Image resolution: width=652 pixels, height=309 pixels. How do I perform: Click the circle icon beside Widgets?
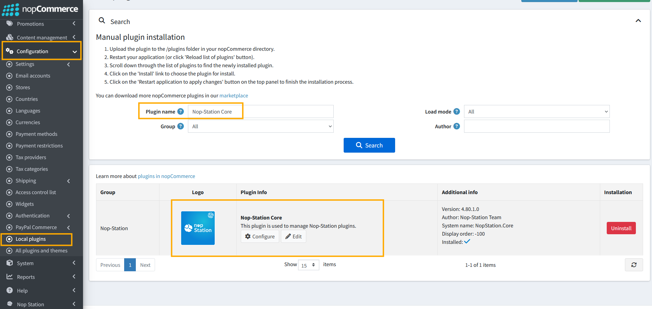pos(10,204)
